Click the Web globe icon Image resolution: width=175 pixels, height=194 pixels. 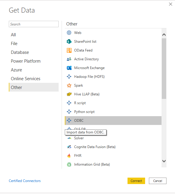click(69, 33)
